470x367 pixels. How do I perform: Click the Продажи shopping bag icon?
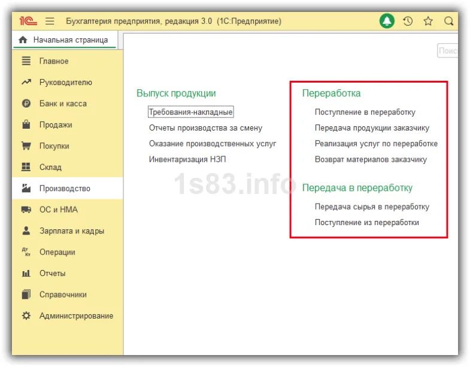pos(26,125)
